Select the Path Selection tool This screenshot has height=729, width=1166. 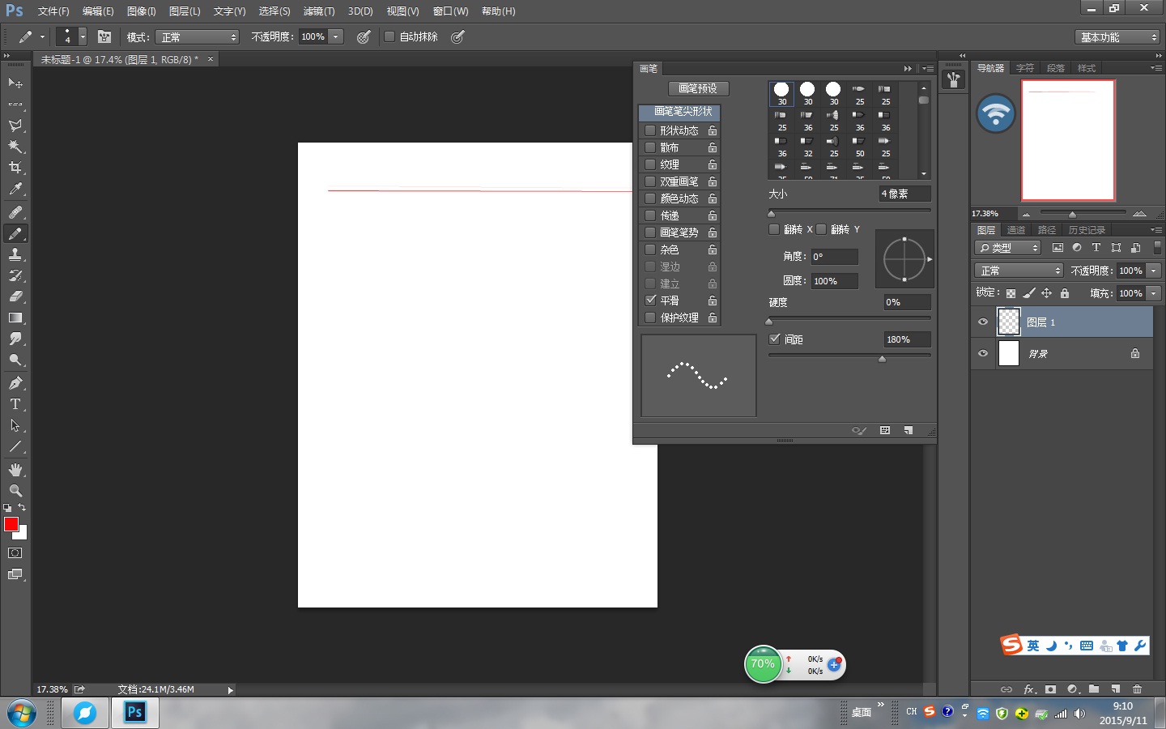coord(15,425)
